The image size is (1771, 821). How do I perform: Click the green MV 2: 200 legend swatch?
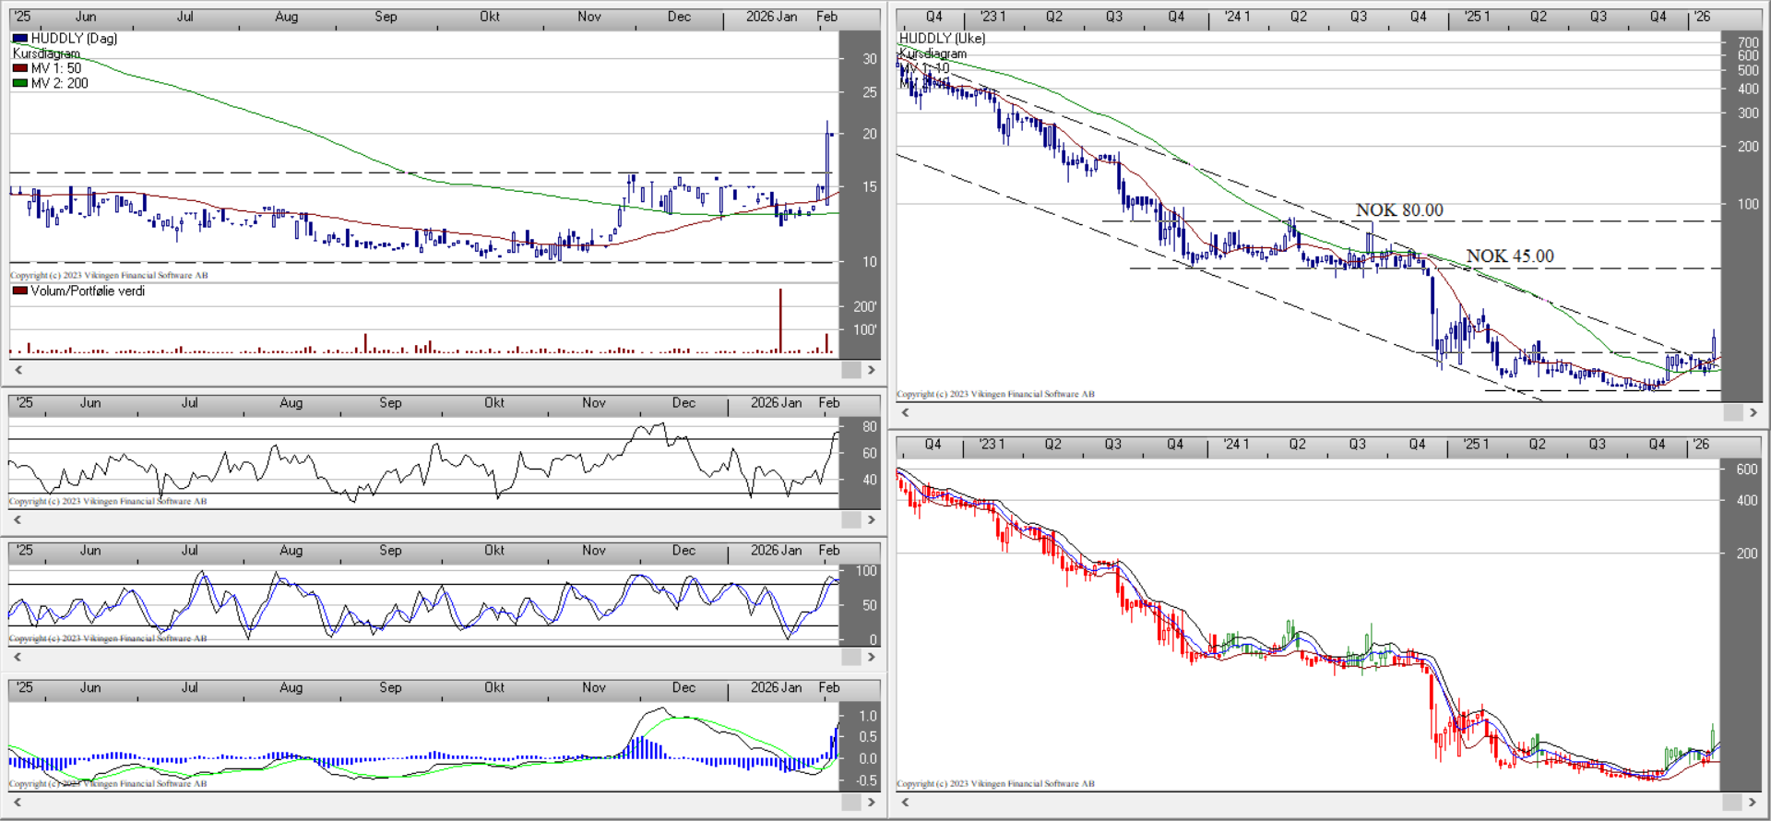point(19,83)
